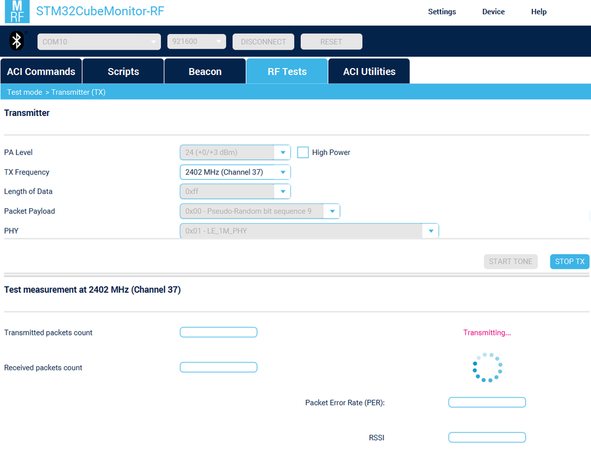
Task: Click the Packet Error Rate (PER): label
Action: (345, 402)
